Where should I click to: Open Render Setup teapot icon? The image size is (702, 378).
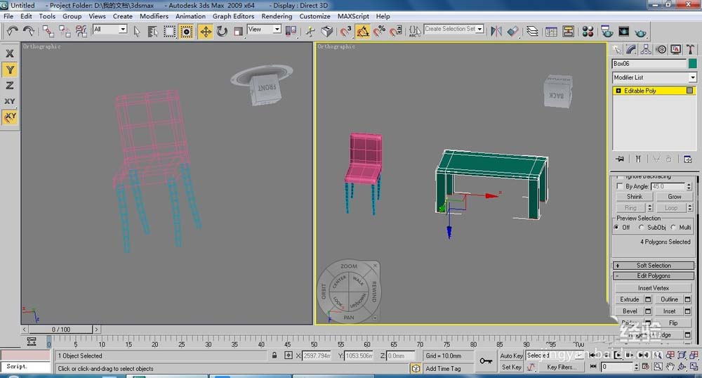tap(607, 31)
